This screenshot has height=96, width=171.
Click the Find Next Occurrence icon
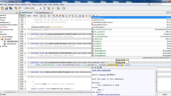coord(60,16)
